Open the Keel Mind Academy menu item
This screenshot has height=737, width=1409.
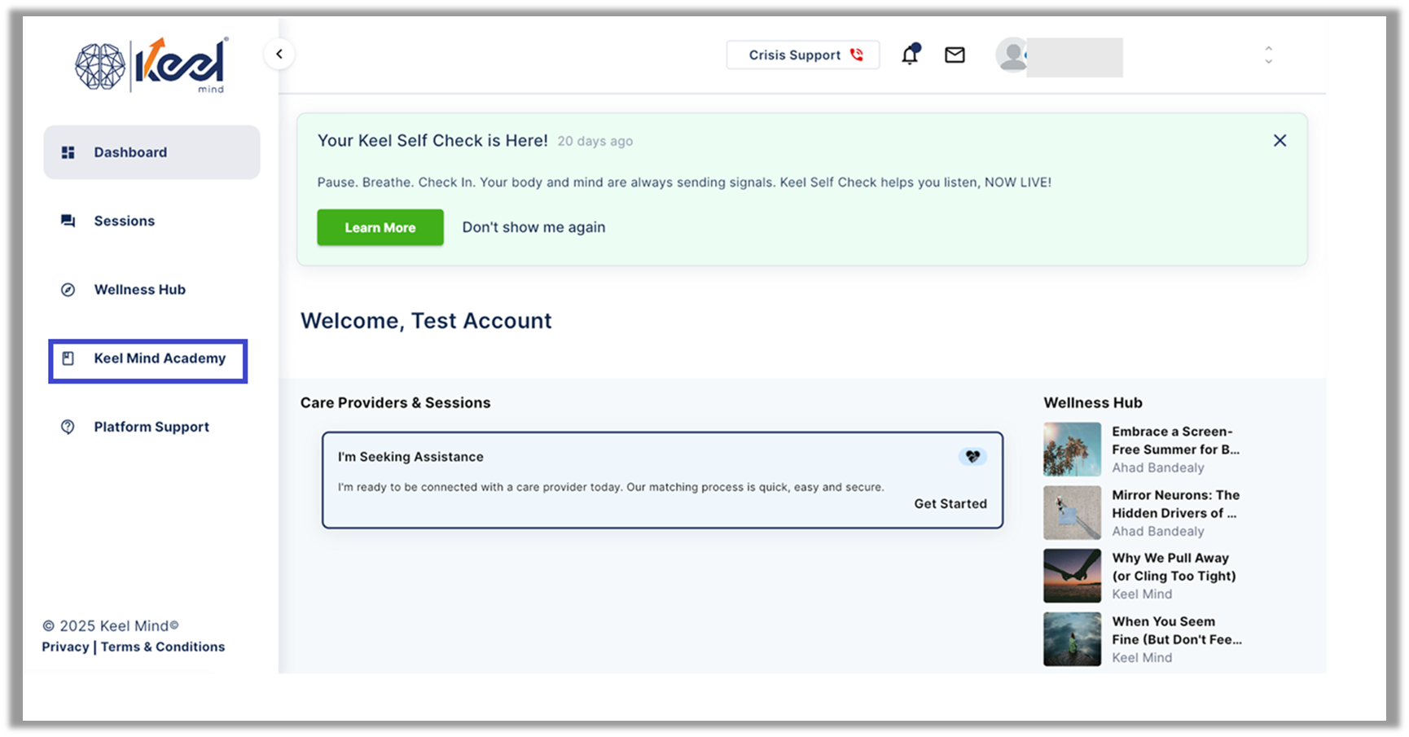[x=160, y=358]
